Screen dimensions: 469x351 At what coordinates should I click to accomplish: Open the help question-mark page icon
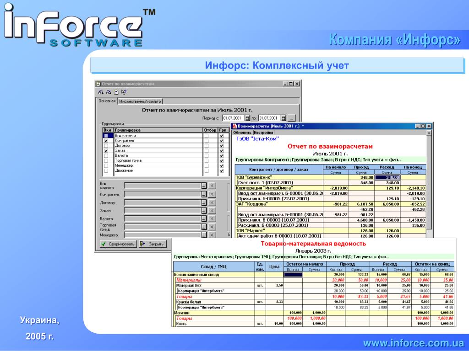point(116,92)
